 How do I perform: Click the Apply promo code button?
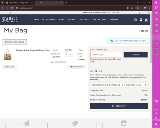[x=136, y=54]
